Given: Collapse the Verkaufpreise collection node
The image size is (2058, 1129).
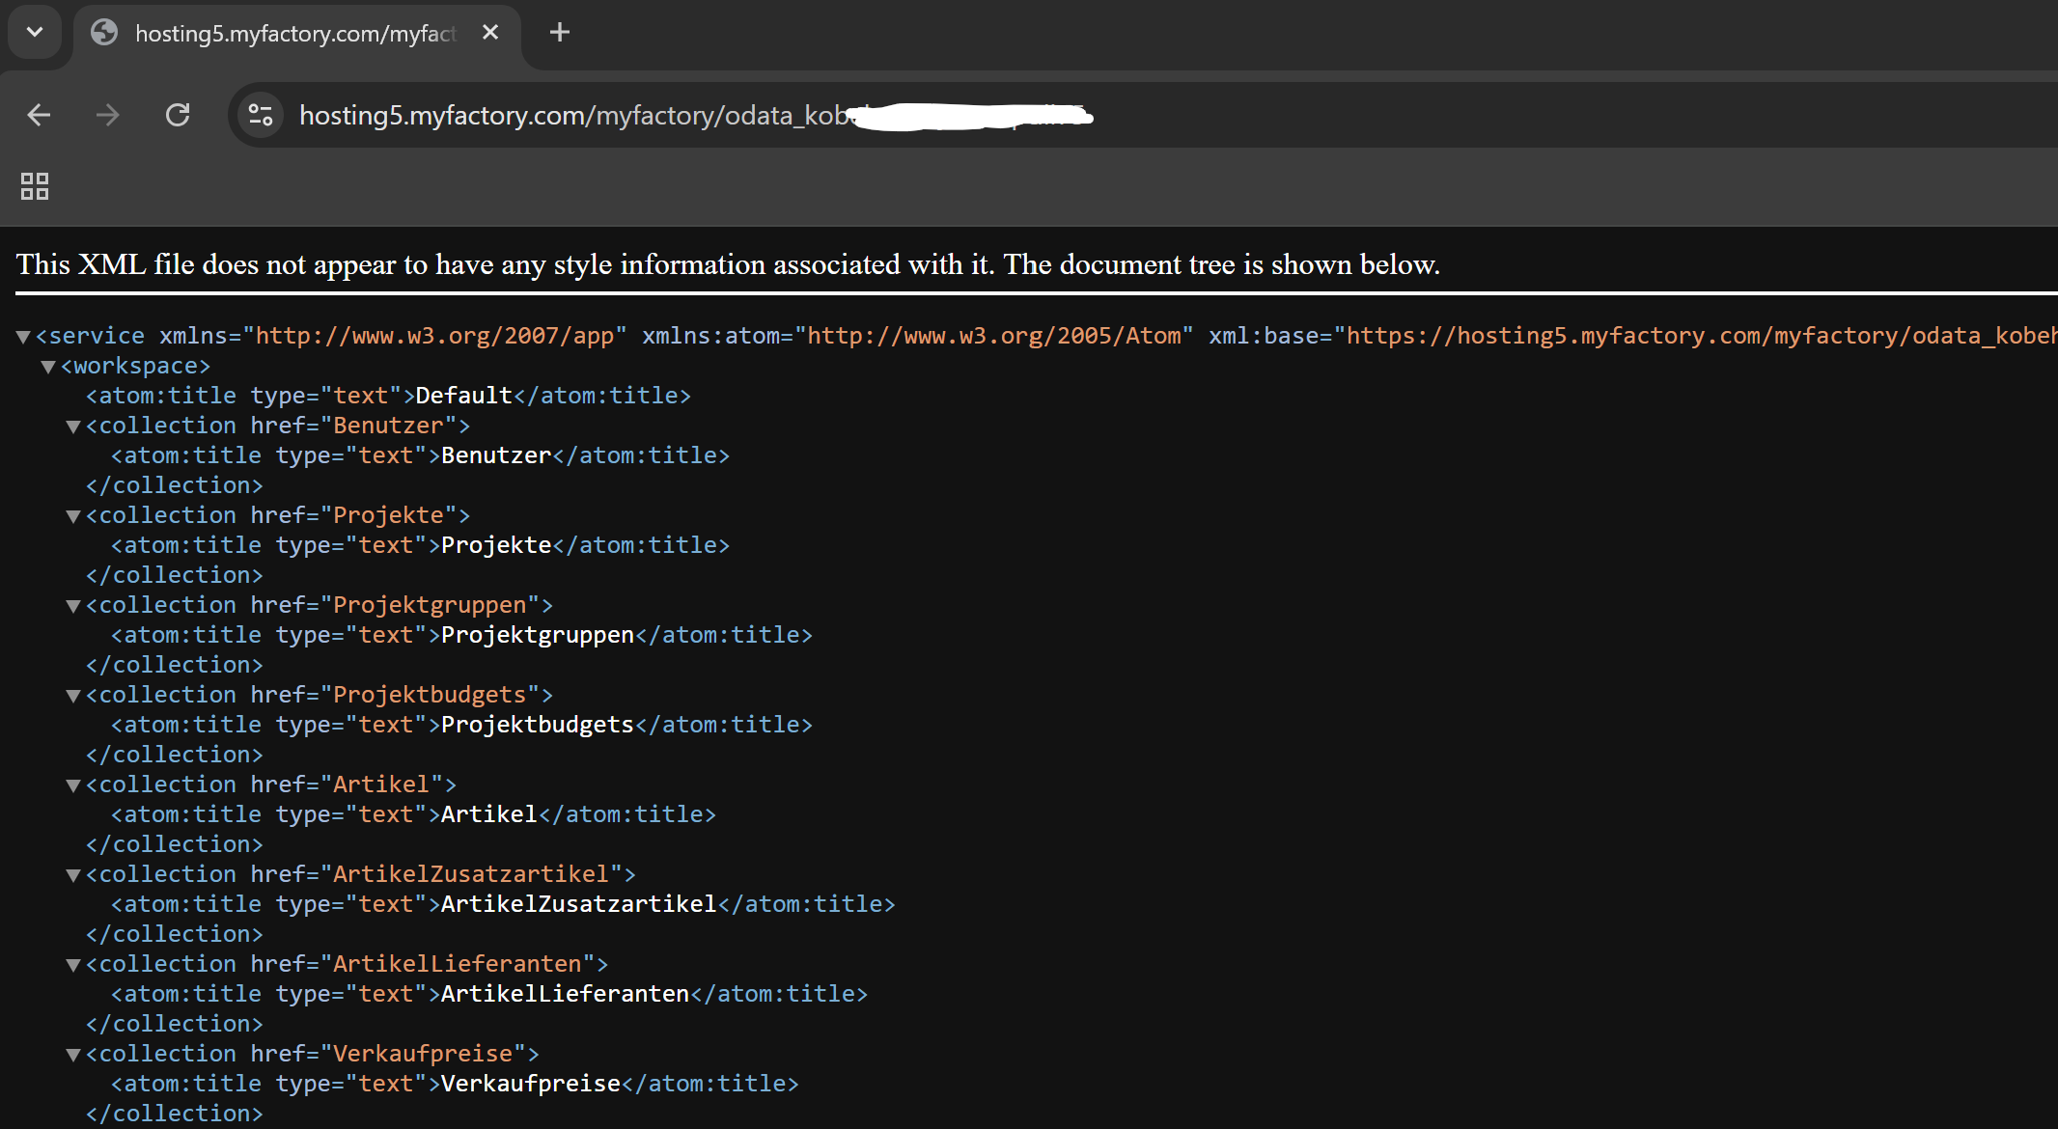Looking at the screenshot, I should pos(73,1055).
